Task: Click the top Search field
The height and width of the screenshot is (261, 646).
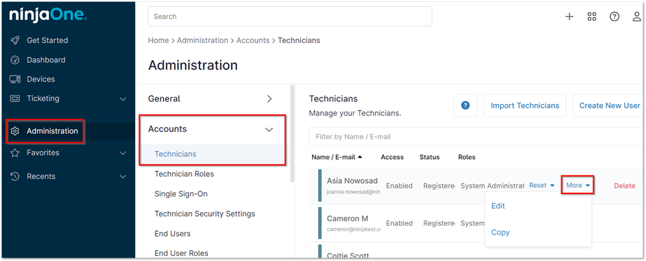Action: click(x=290, y=17)
